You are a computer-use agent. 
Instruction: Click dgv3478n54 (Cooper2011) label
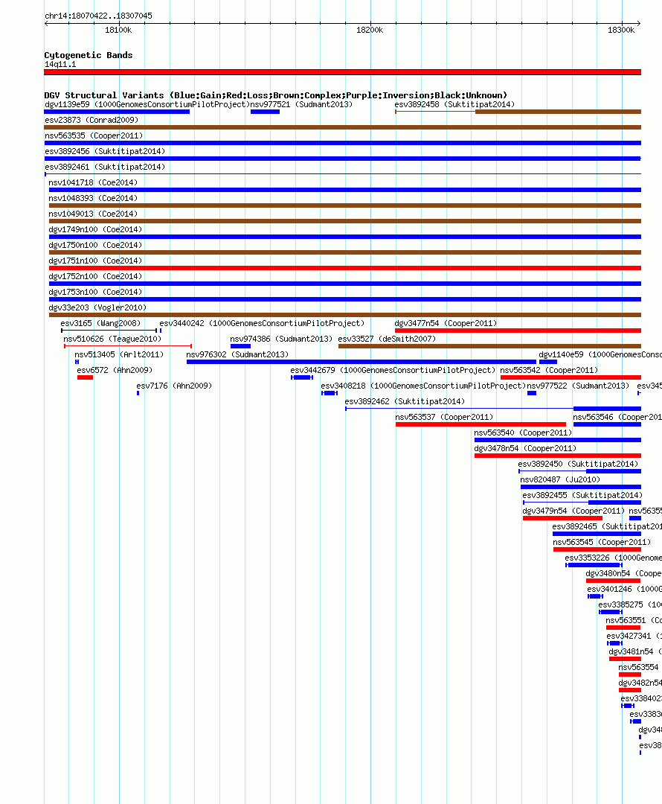click(525, 449)
